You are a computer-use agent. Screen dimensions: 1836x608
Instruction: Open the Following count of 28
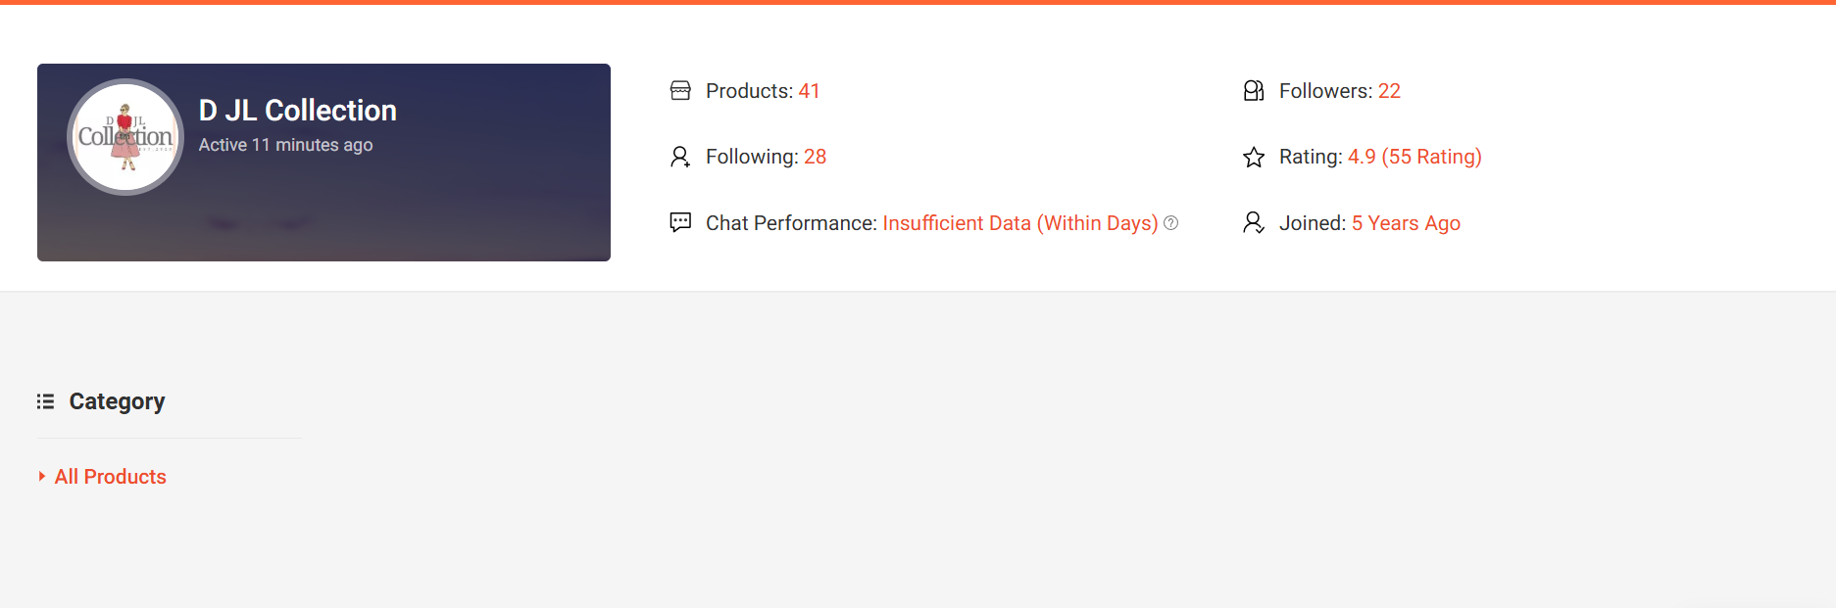click(x=815, y=157)
